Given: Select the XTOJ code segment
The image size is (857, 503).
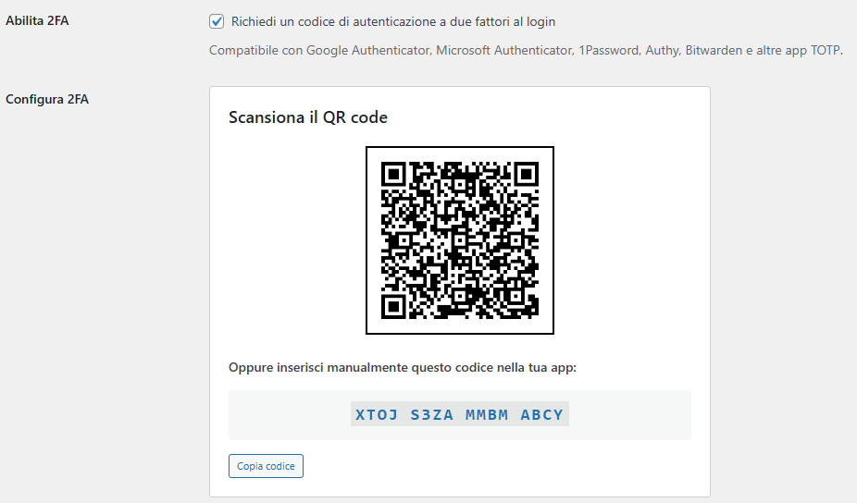Looking at the screenshot, I should coord(375,415).
